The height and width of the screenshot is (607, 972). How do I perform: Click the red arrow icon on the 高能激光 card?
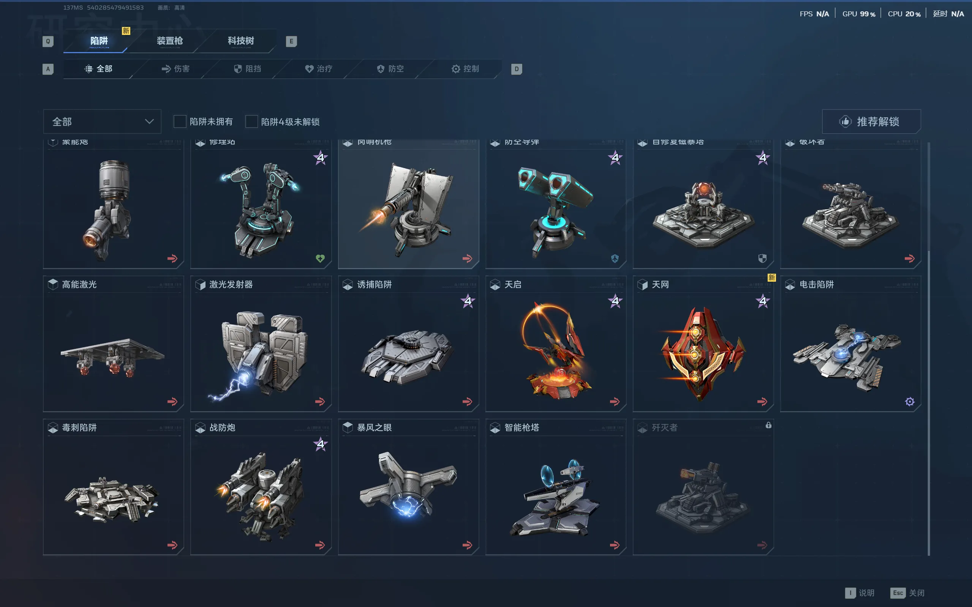click(x=172, y=402)
